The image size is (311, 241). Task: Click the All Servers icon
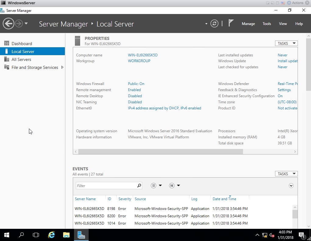tap(6, 59)
